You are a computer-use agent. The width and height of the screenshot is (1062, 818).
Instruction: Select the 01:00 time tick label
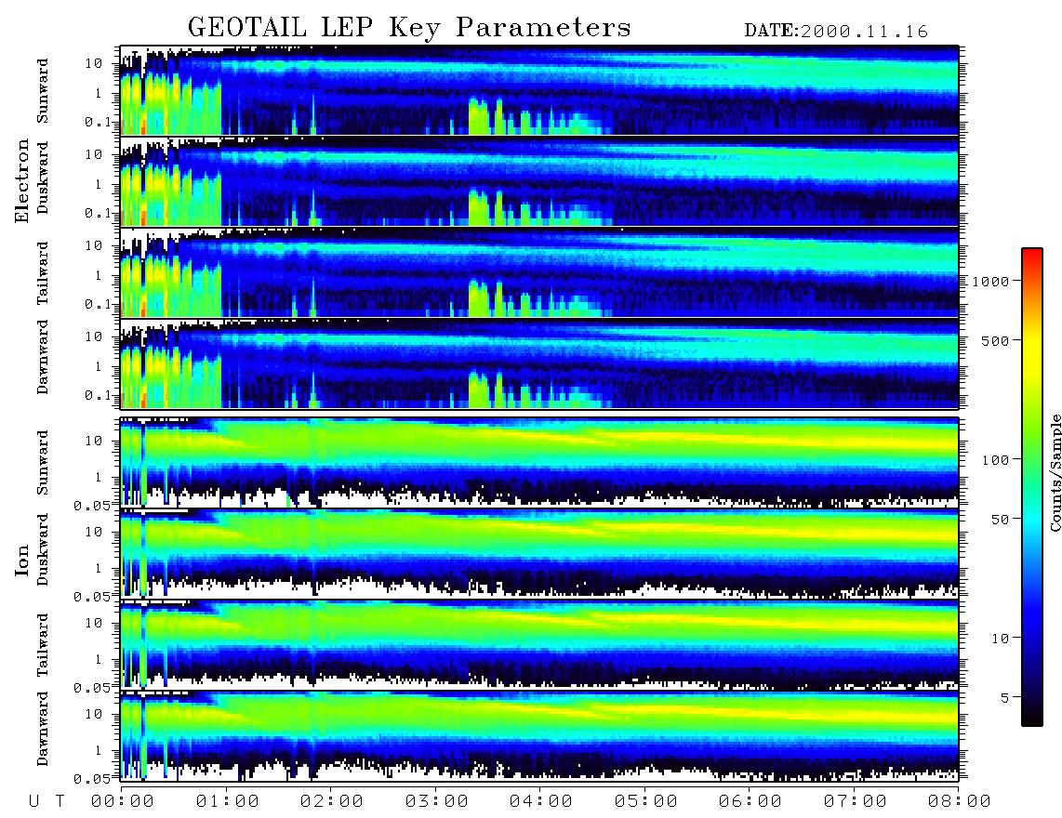pos(228,801)
